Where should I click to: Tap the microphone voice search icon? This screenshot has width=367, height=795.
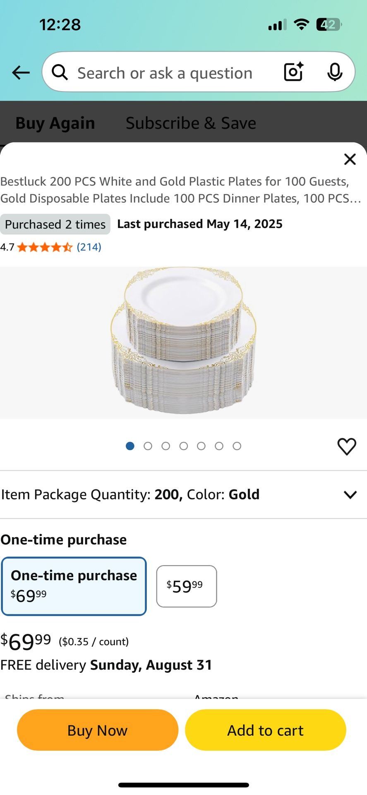[x=334, y=72]
